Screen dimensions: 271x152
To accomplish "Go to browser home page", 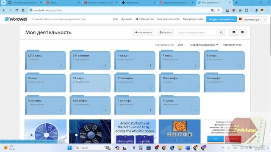I will tap(23, 10).
